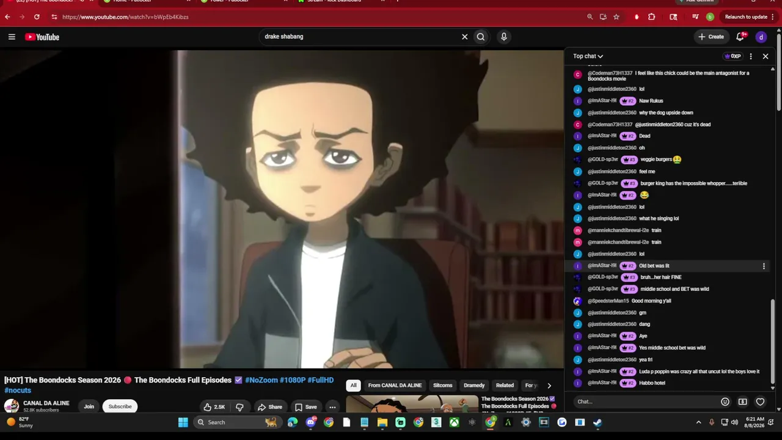Image resolution: width=782 pixels, height=440 pixels.
Task: Focus the YouTube search field
Action: 360,37
